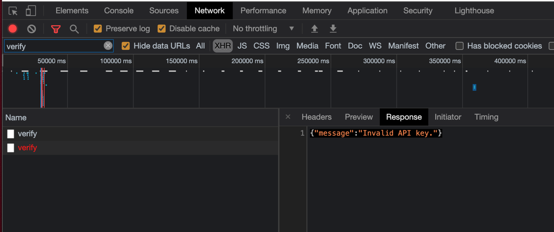Clear the verify filter text
Screen dimensions: 554x232
(108, 46)
